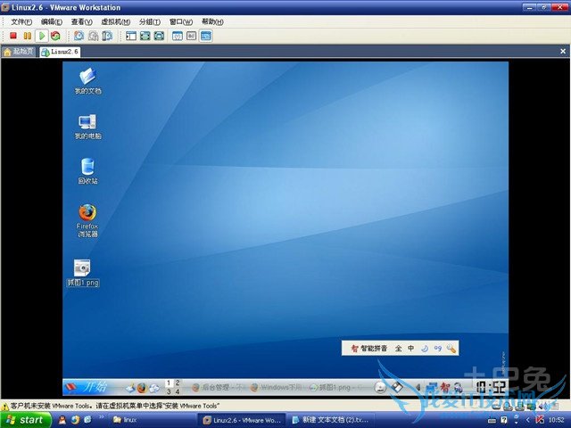
Task: Toggle 中 Chinese mode on IME bar
Action: [x=410, y=349]
